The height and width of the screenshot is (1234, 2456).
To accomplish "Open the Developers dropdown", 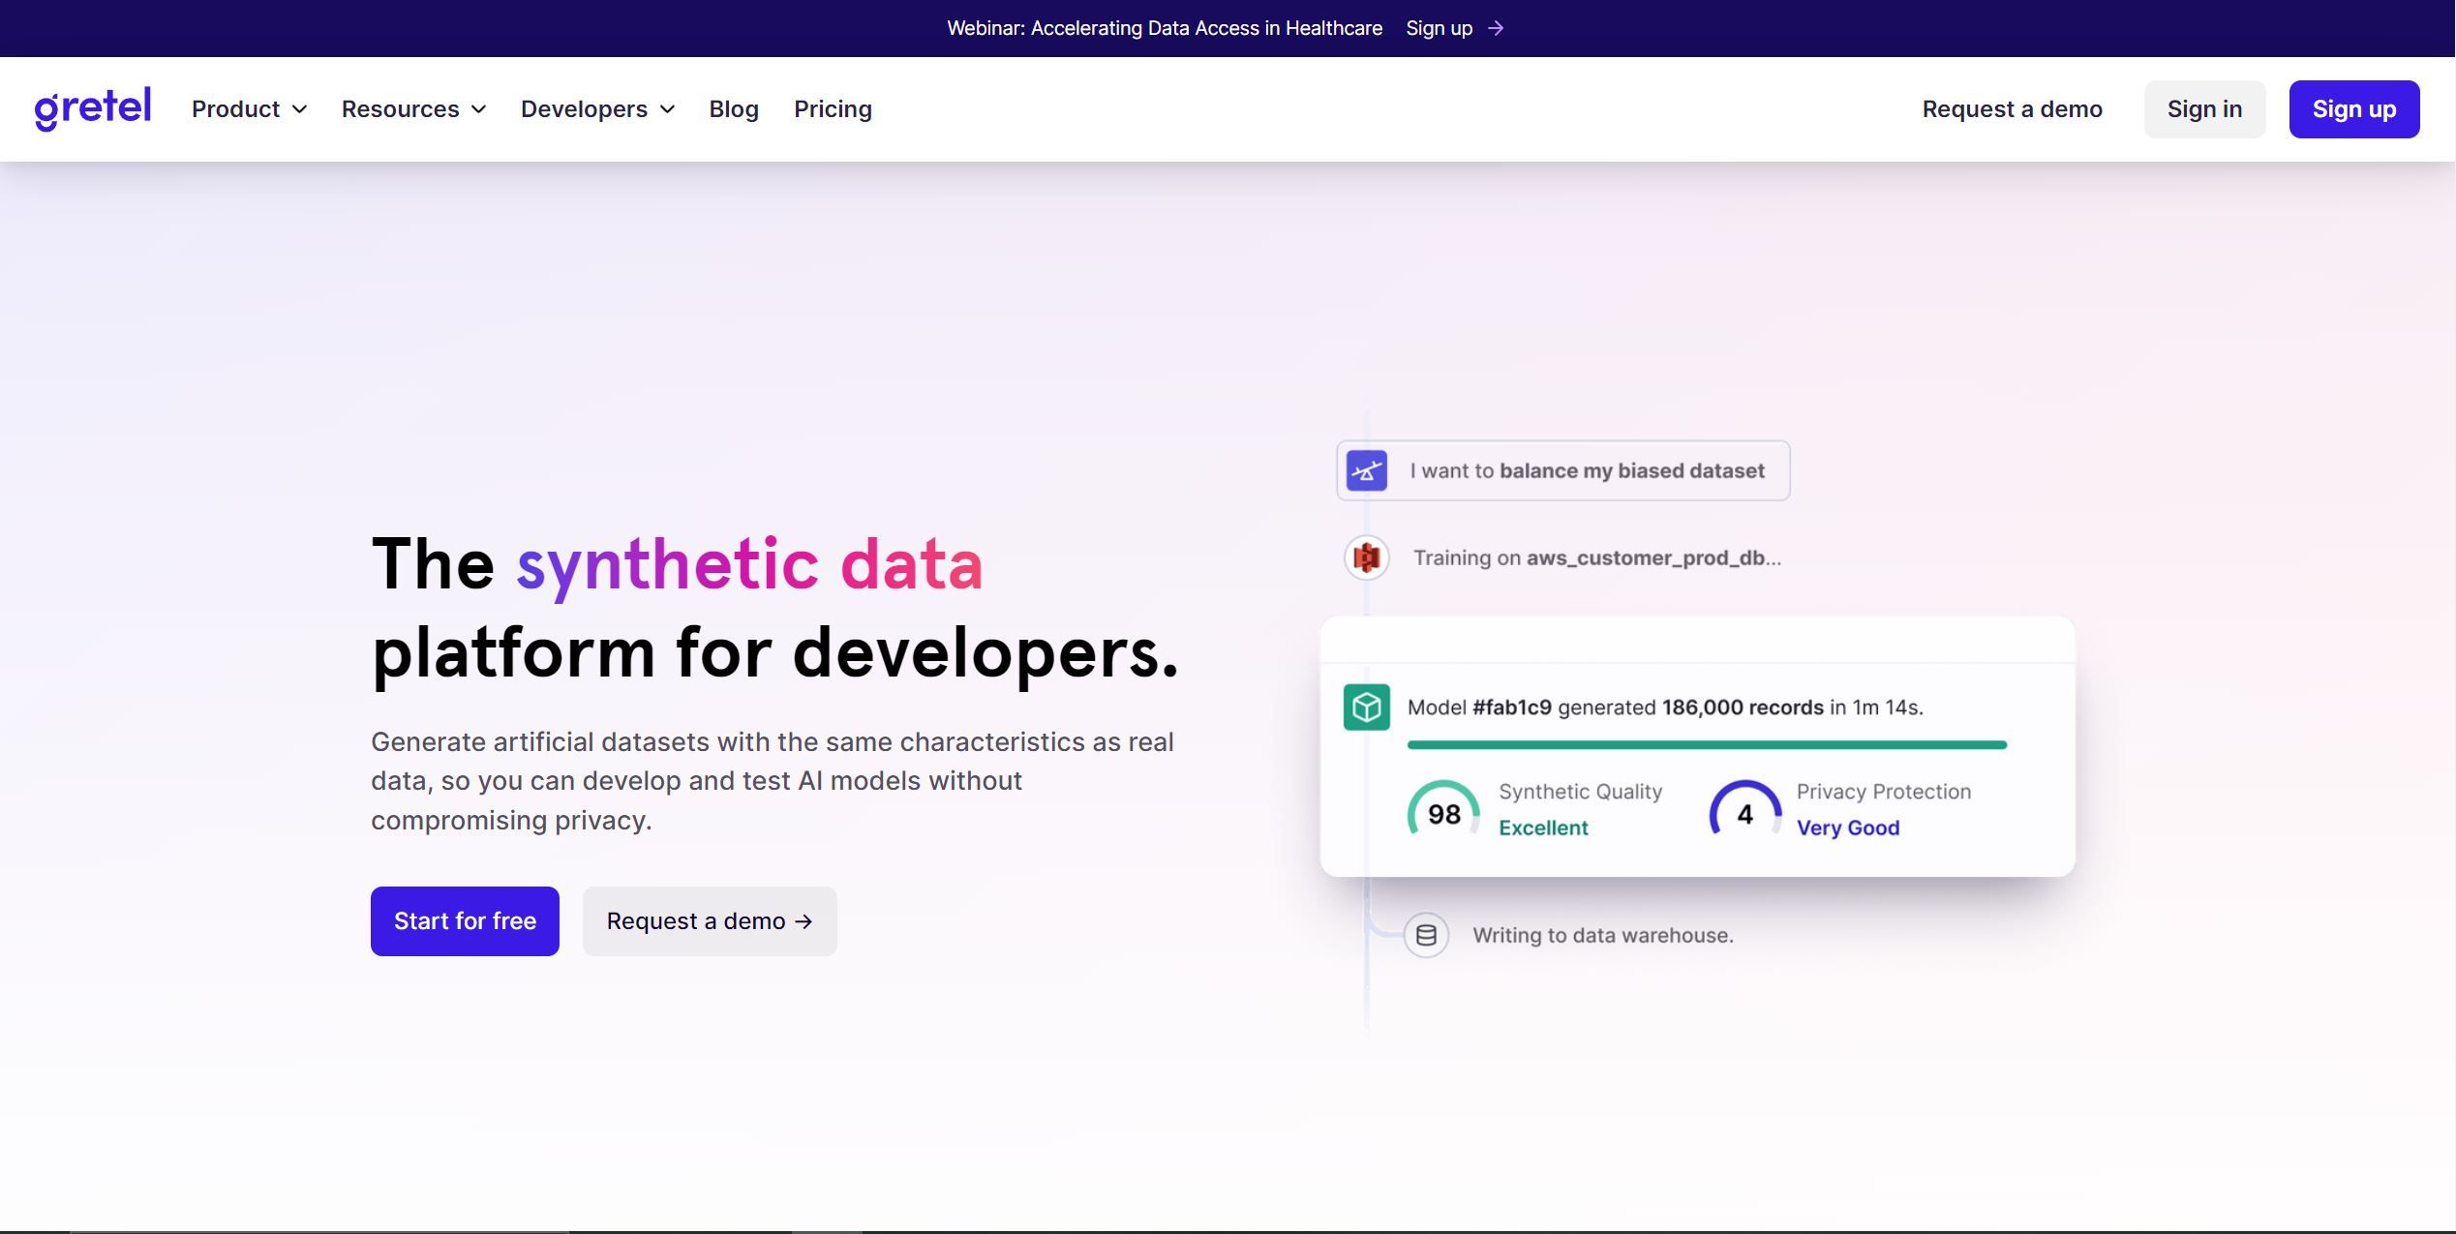I will (x=595, y=108).
